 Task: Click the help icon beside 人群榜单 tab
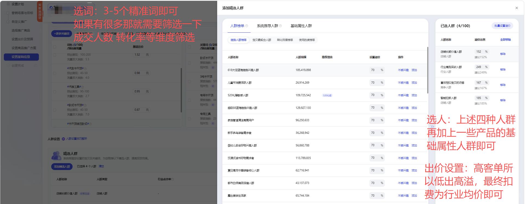click(x=246, y=26)
